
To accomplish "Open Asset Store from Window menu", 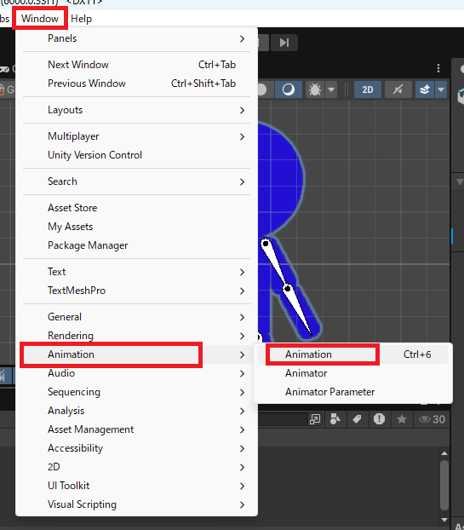I will tap(136, 208).
